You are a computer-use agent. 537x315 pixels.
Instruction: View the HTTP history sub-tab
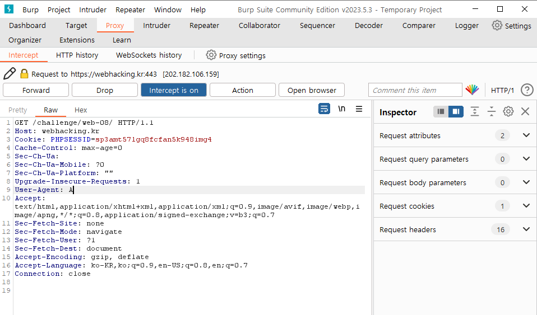tap(77, 55)
